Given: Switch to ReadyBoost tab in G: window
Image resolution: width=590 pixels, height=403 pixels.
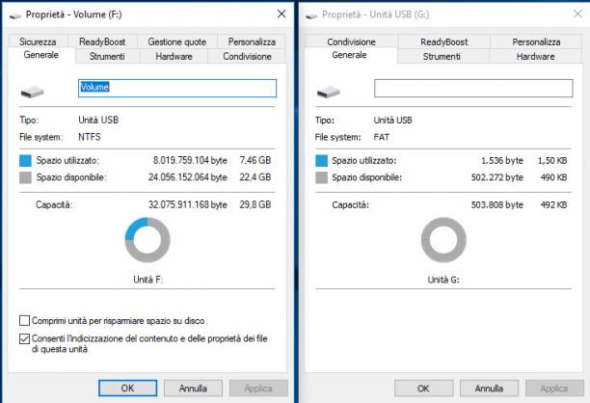Looking at the screenshot, I should point(444,41).
